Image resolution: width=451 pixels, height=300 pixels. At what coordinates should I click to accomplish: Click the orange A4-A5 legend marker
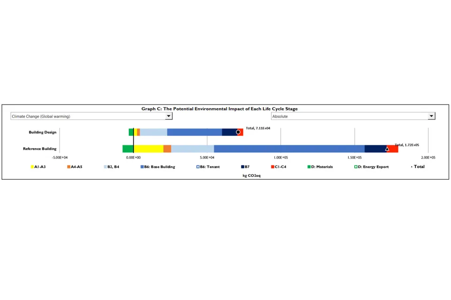[69, 167]
